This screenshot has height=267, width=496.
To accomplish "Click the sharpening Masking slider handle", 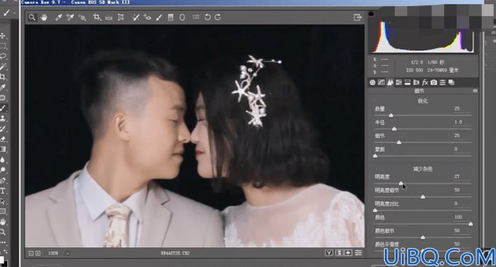I will point(375,156).
